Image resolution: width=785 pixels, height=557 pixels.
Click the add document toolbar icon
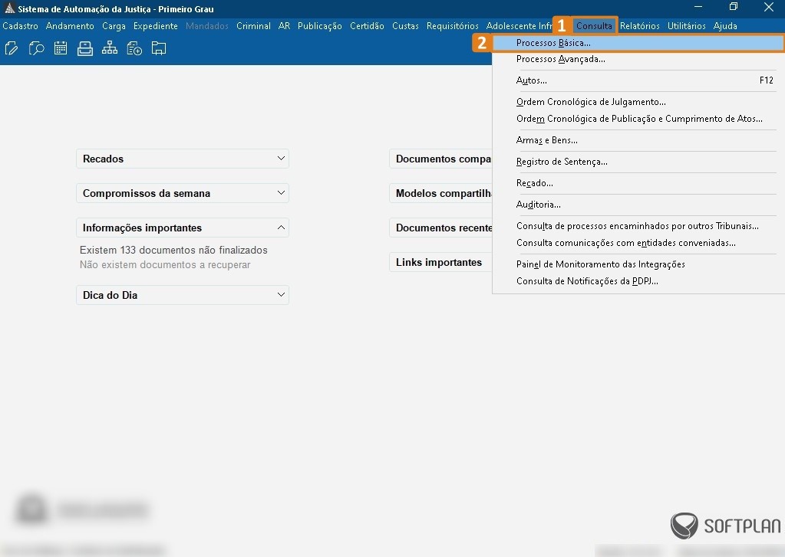pos(134,48)
